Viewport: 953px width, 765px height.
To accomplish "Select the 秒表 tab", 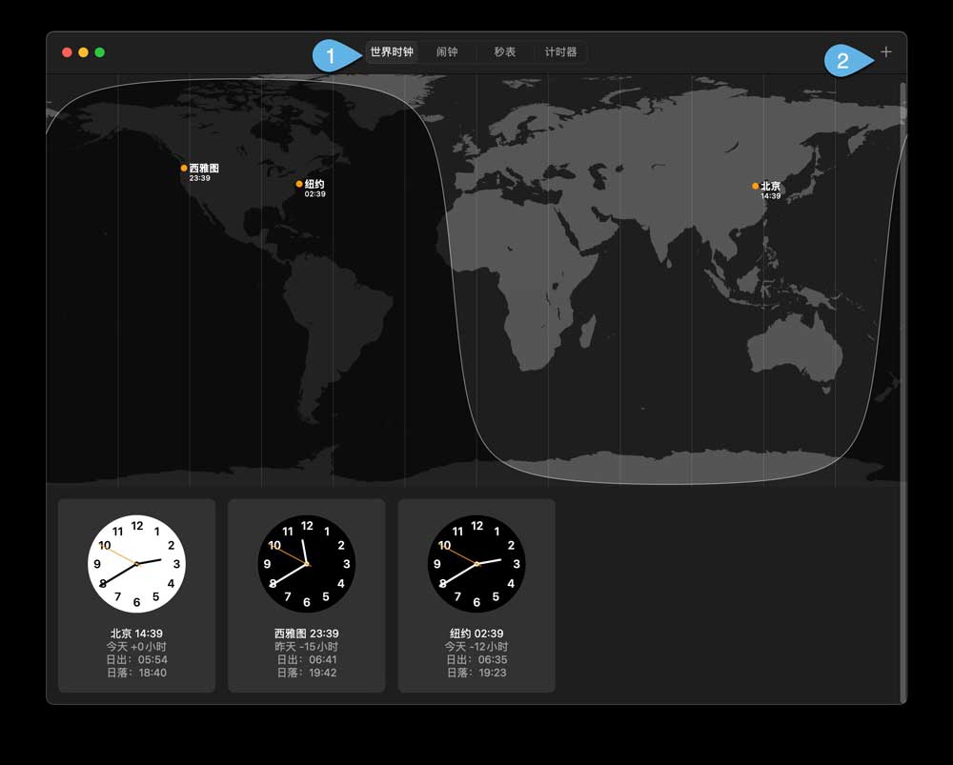I will [x=504, y=52].
